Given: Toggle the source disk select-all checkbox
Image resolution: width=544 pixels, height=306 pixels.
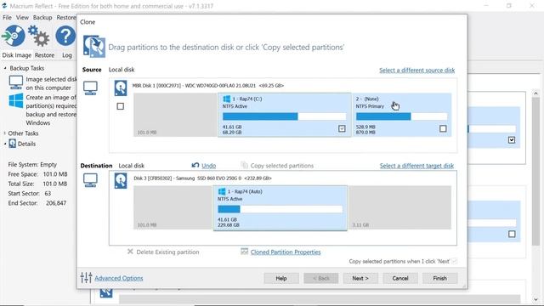Looking at the screenshot, I should click(121, 106).
